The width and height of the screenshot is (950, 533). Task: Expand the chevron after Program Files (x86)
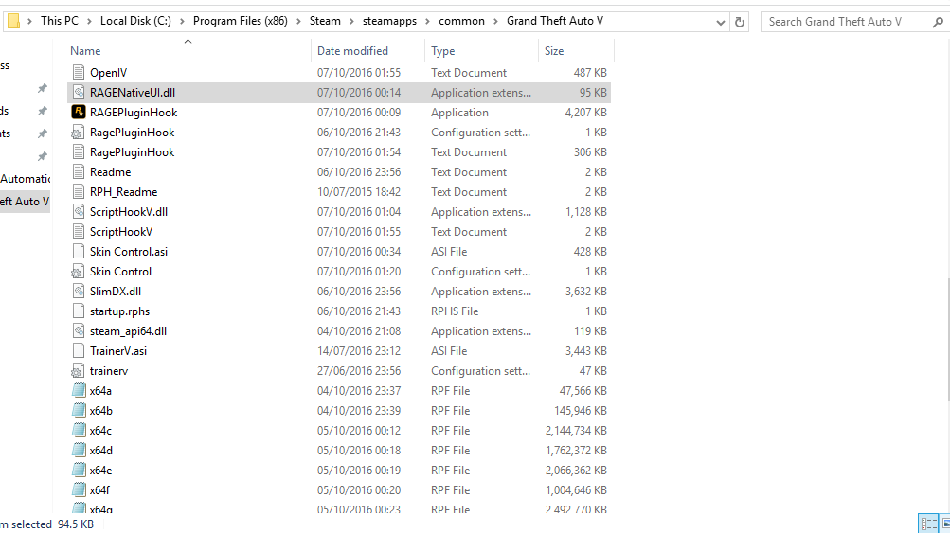tap(298, 21)
